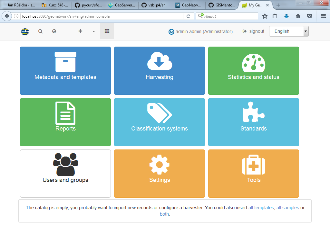Click the all templates link

pos(261,208)
